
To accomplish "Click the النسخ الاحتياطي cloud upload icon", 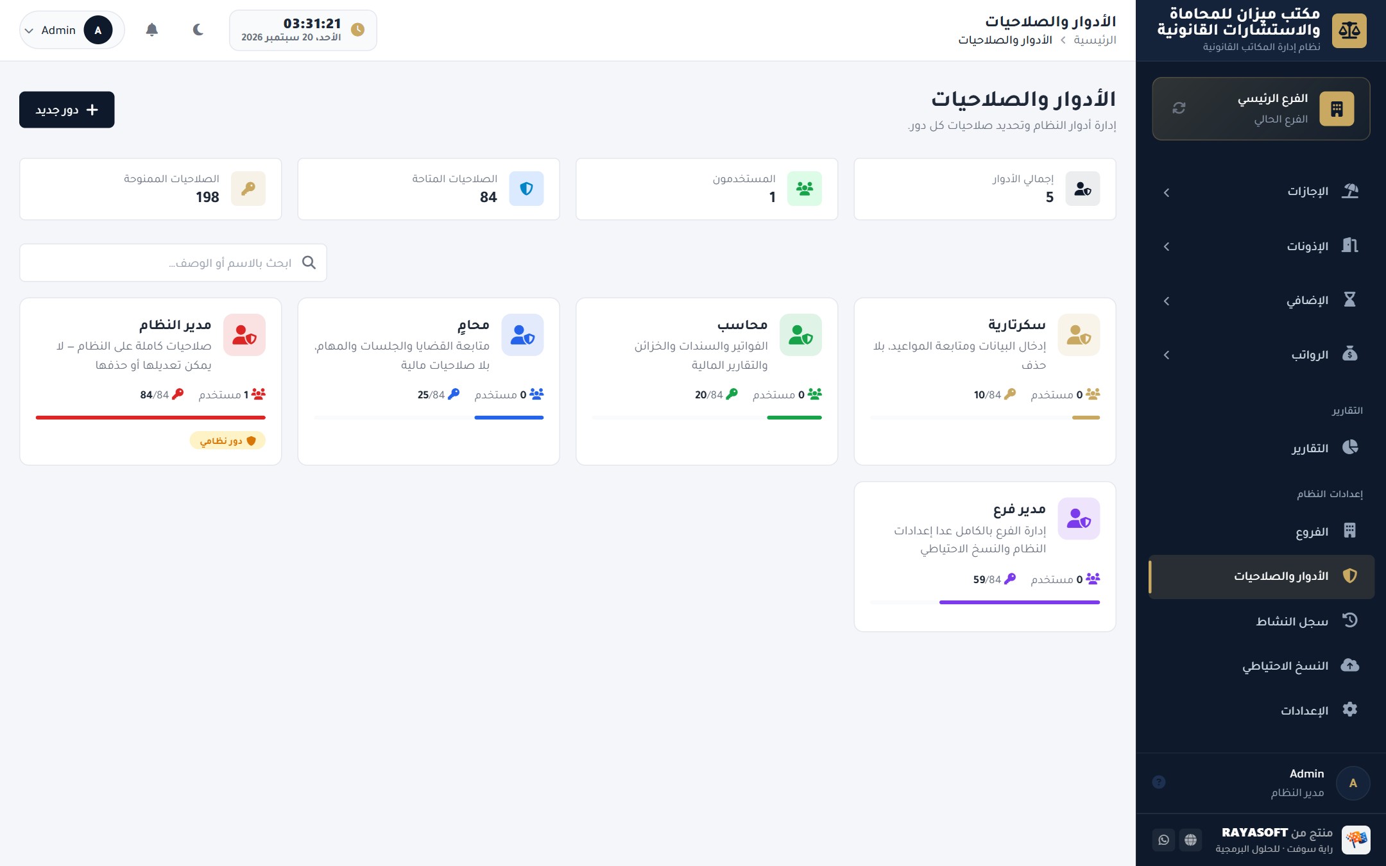I will pos(1349,665).
